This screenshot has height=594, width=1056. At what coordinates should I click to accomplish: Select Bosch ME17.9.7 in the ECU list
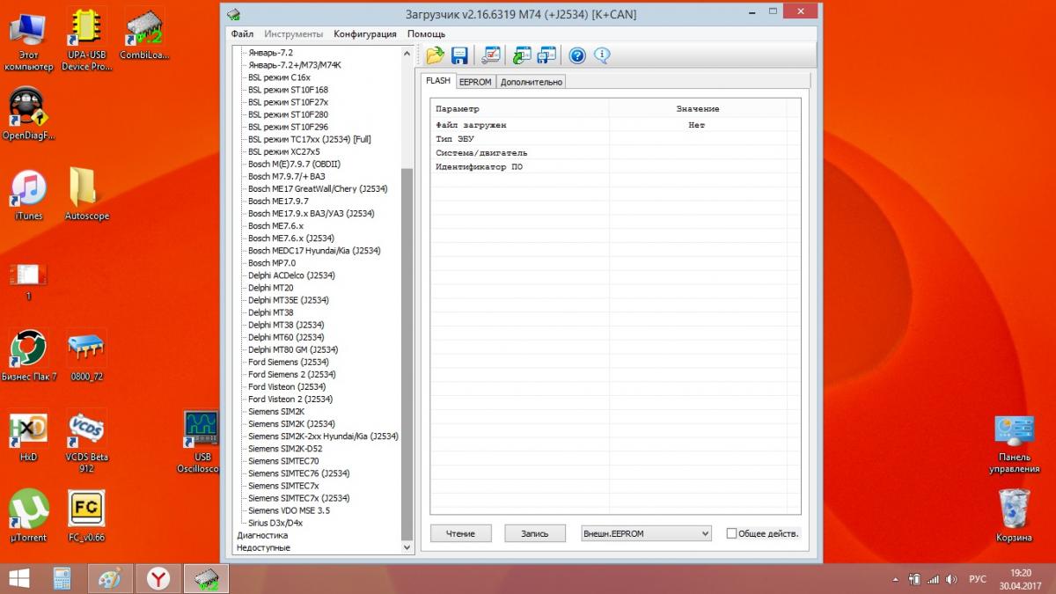tap(277, 202)
